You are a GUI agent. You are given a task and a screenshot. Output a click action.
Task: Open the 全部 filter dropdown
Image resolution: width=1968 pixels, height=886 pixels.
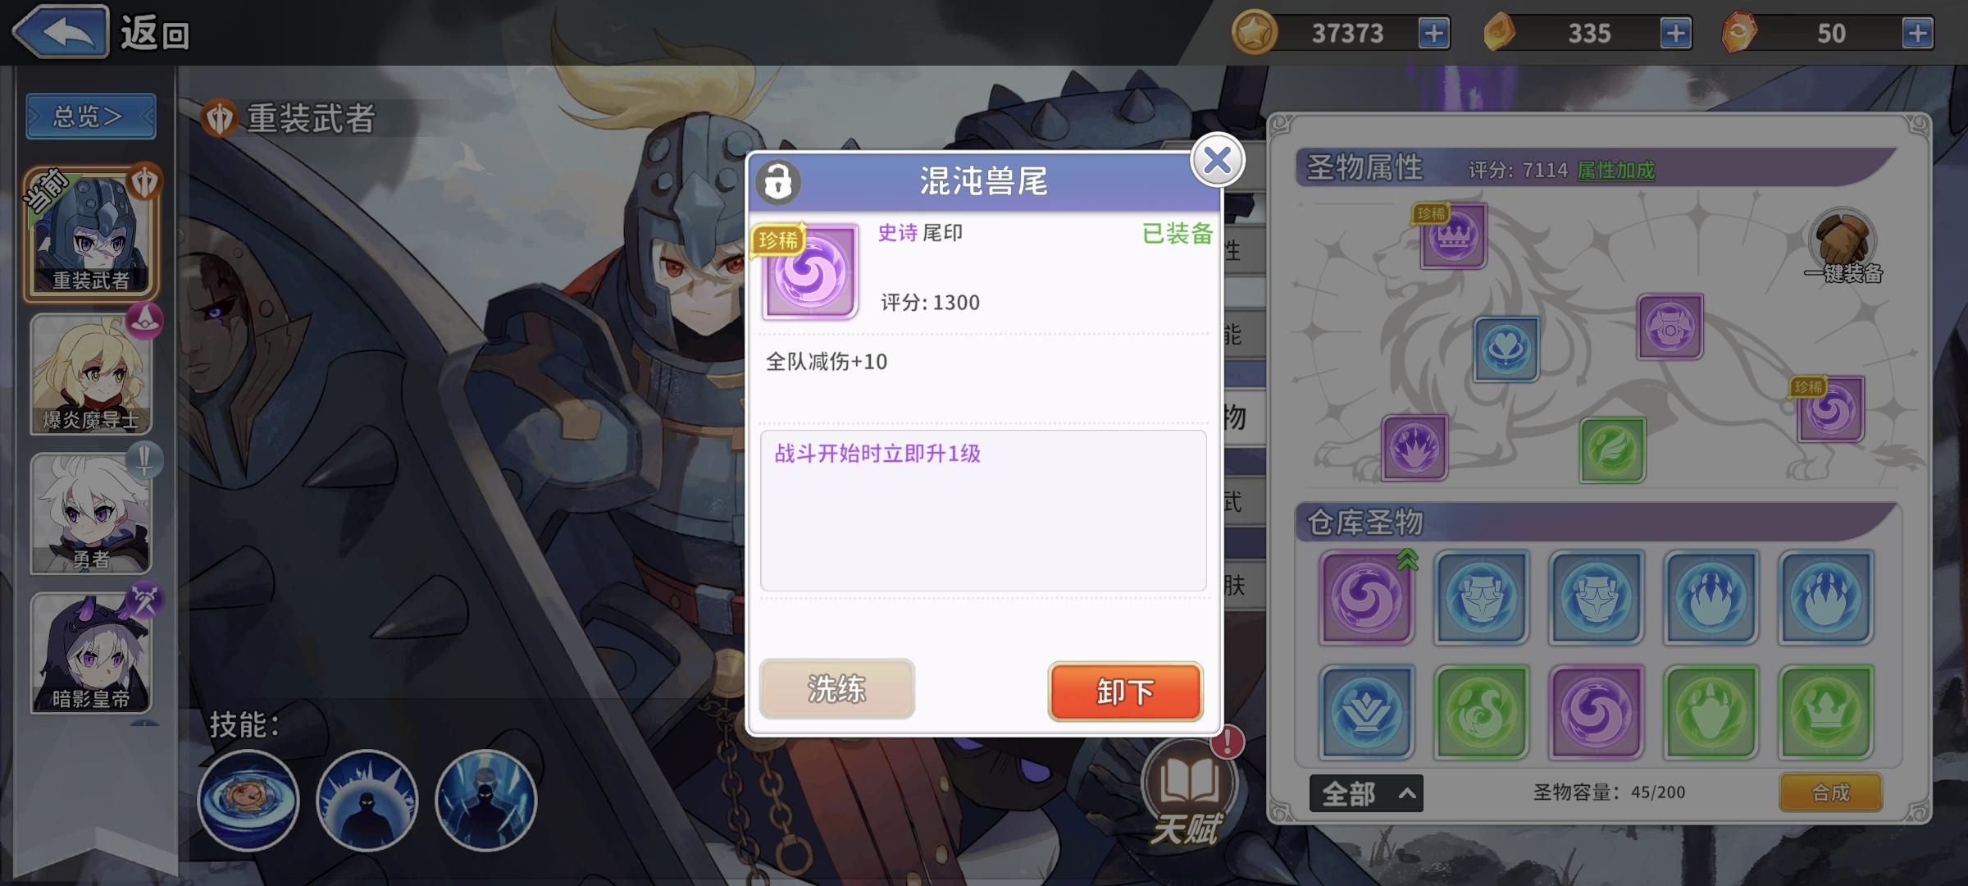1366,793
